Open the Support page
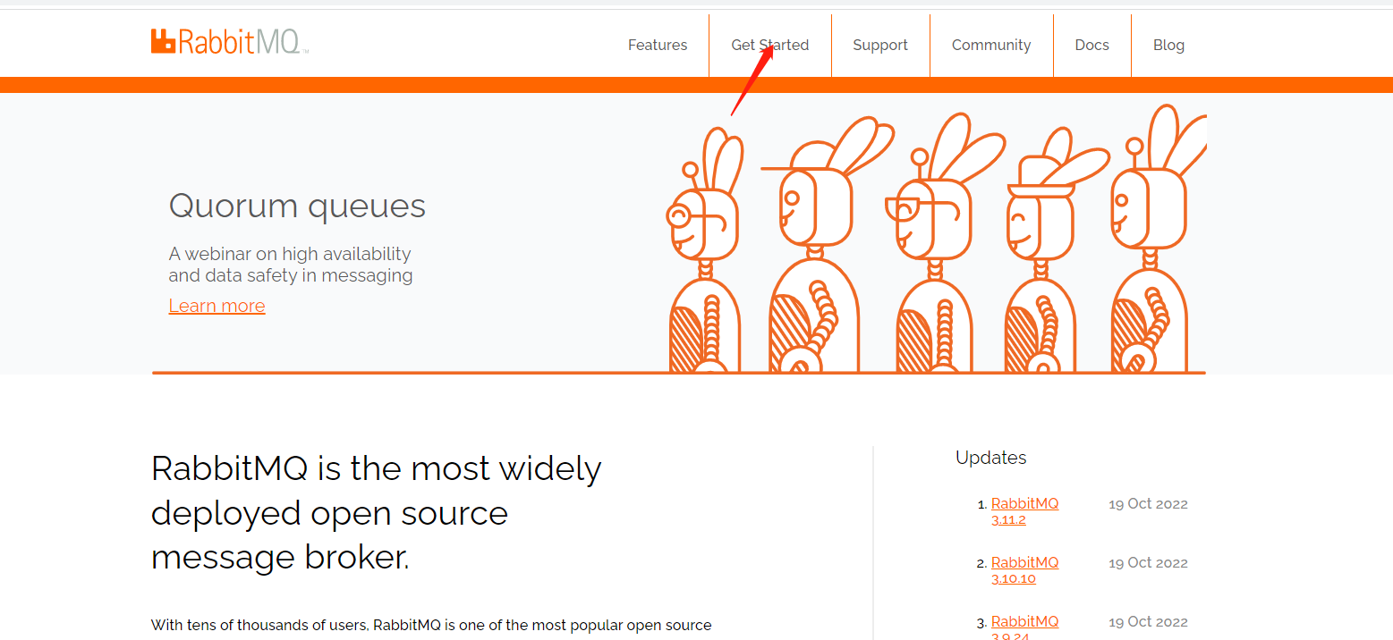The width and height of the screenshot is (1393, 640). 879,45
